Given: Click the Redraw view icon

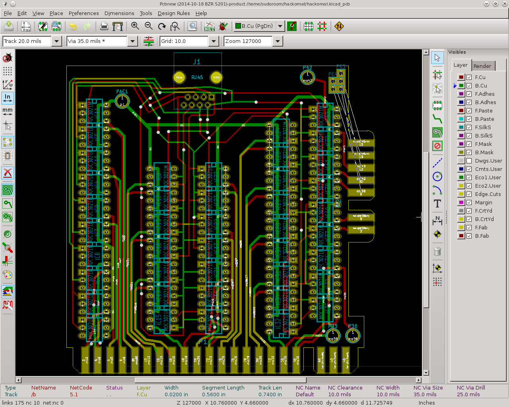Looking at the screenshot, I should (162, 26).
